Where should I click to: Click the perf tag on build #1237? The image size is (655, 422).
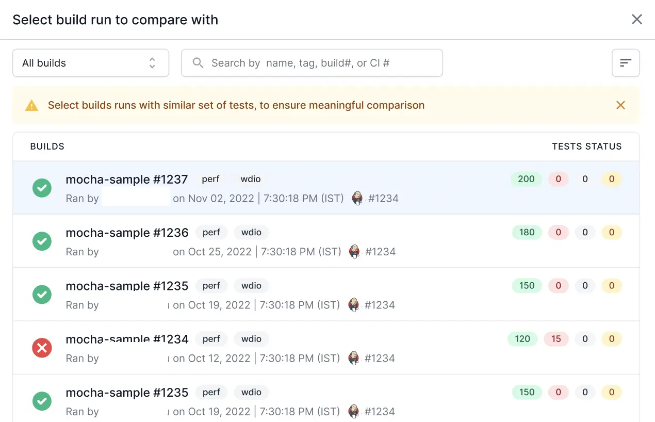tap(210, 179)
